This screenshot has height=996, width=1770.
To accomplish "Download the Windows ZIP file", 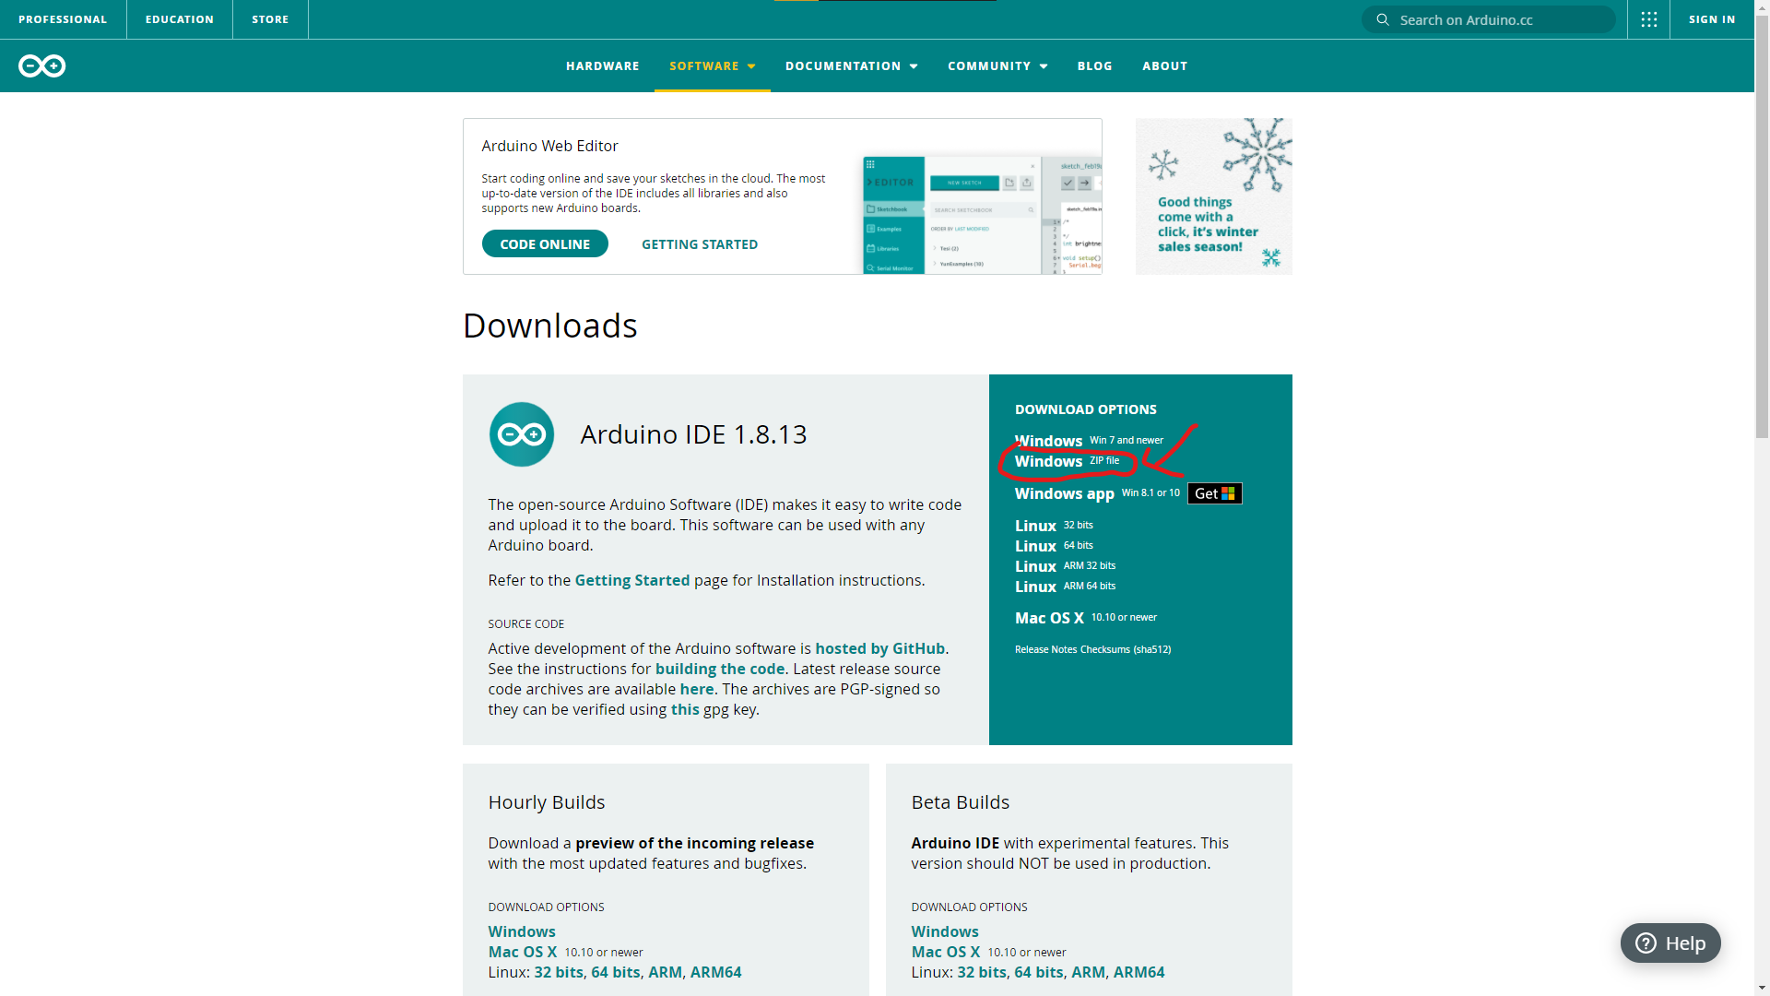I will (1049, 461).
